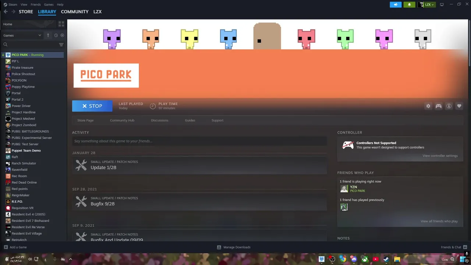Open the LZX account dropdown
This screenshot has height=265, width=471.
426,4
